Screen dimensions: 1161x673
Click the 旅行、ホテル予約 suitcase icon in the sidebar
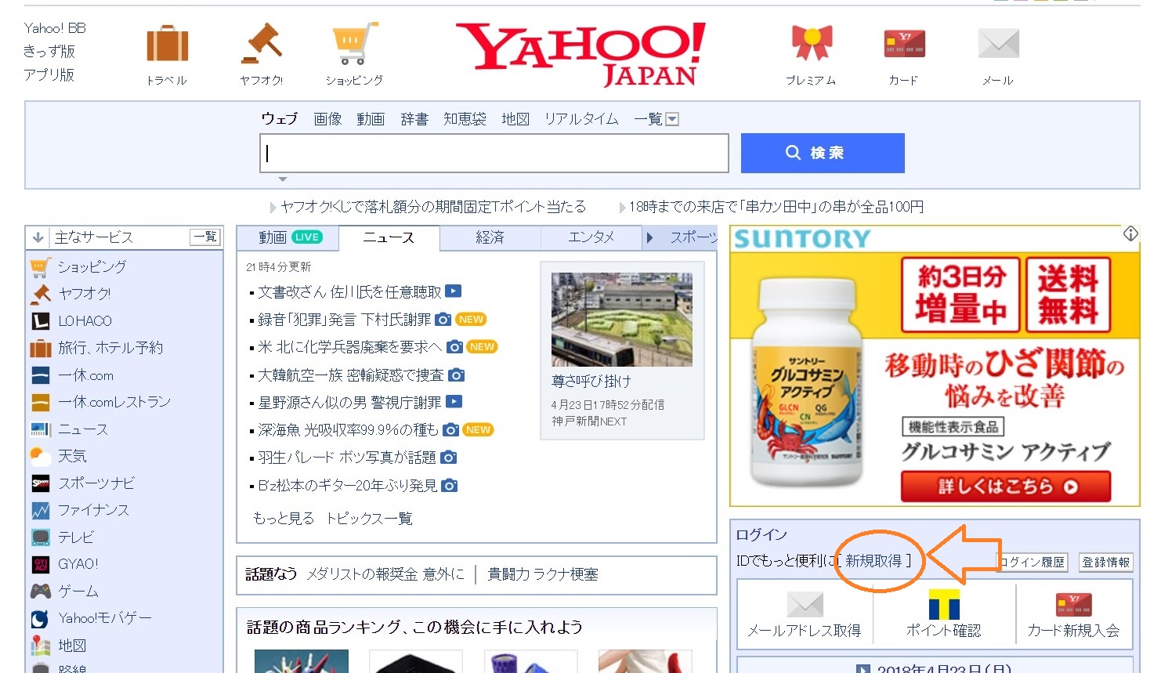pyautogui.click(x=40, y=348)
